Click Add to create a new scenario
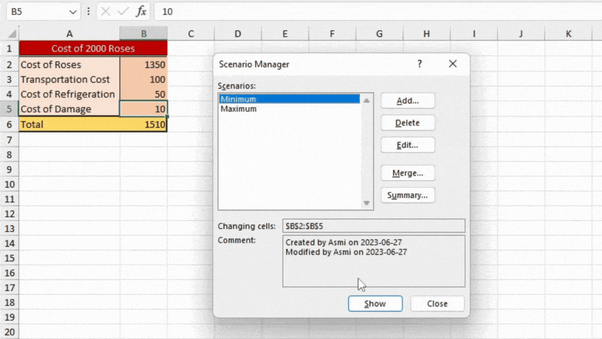 (408, 100)
